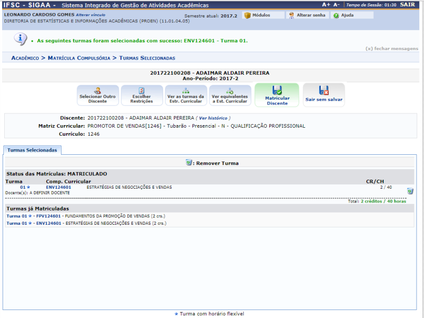Open the Módulos menu
Screen dimensions: 424x318
[x=257, y=15]
